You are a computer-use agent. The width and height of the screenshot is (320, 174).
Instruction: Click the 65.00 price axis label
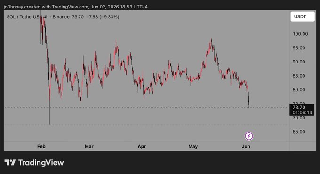[x=299, y=132]
